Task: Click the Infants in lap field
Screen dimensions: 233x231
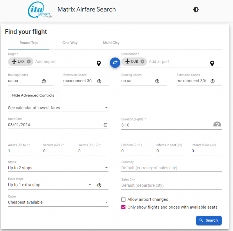Action: tap(207, 151)
